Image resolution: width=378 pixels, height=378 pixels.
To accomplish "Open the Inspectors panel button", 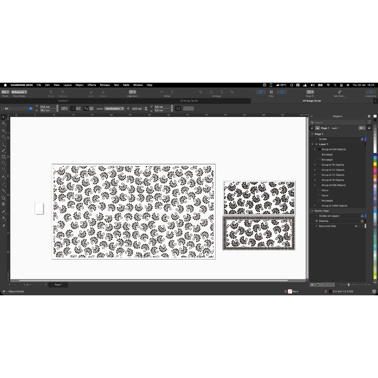I will pyautogui.click(x=370, y=92).
